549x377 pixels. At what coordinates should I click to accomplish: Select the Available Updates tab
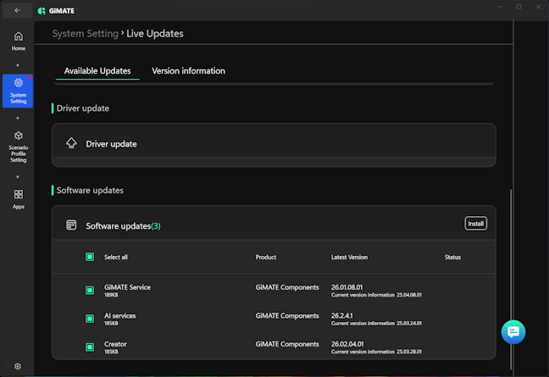coord(97,71)
